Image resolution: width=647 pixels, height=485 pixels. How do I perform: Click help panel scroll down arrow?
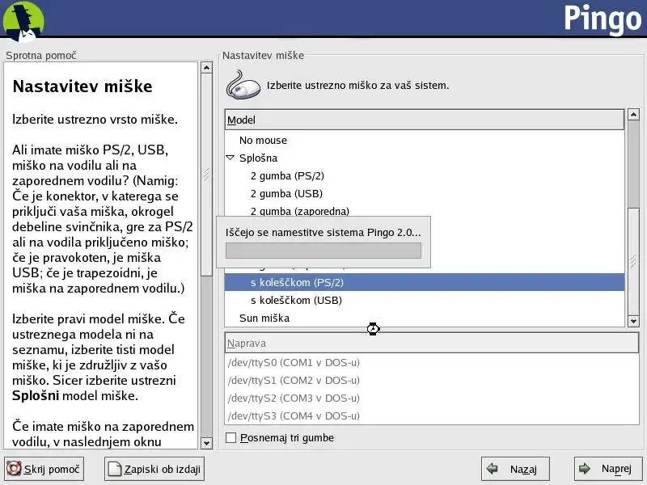[207, 443]
